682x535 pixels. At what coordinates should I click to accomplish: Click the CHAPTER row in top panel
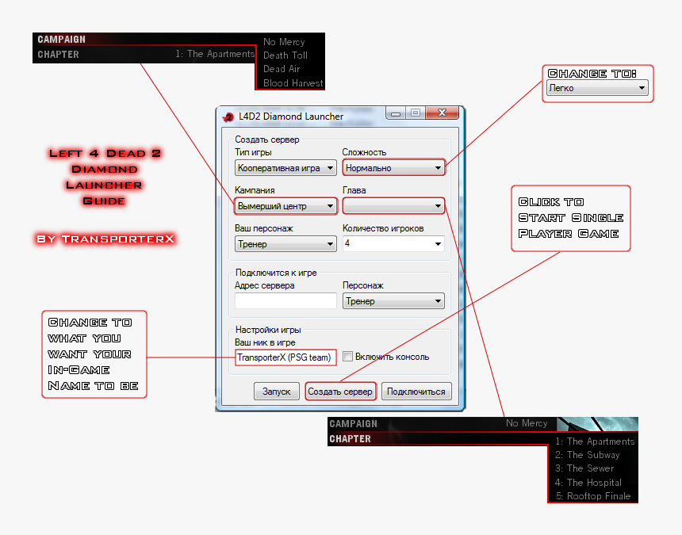tap(144, 55)
